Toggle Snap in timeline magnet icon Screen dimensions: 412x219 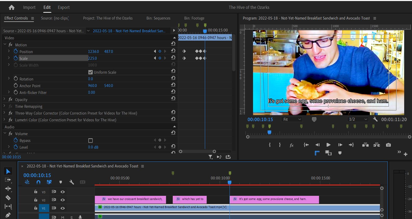coord(38,182)
